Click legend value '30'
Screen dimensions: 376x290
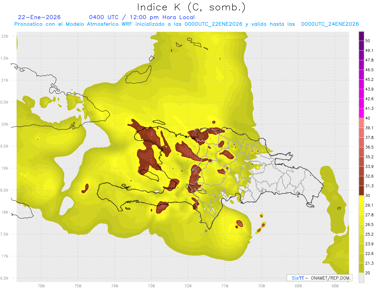pos(368,196)
